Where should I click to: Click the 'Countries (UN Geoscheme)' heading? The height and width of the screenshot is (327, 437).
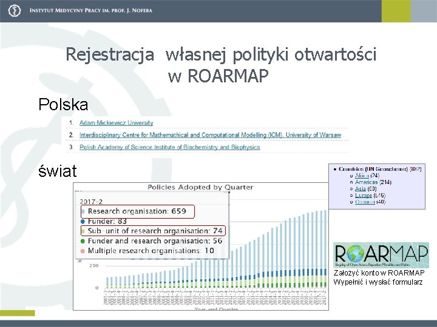tap(373, 169)
